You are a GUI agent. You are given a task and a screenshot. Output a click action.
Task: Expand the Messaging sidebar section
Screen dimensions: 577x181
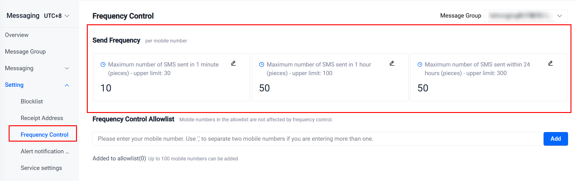click(x=37, y=68)
